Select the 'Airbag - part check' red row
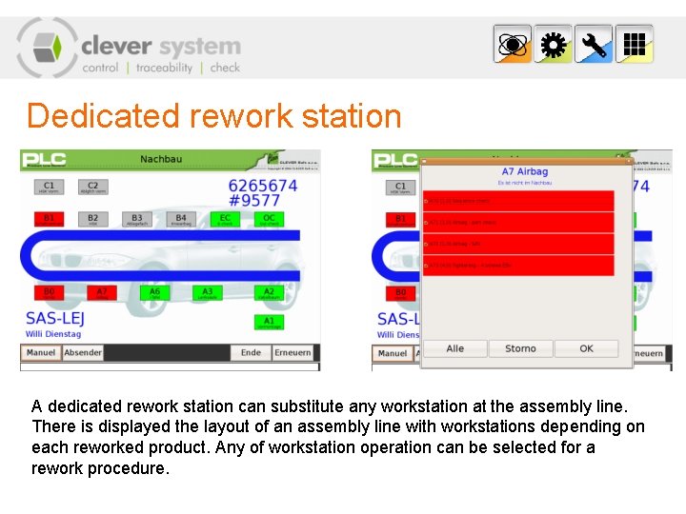 [x=518, y=223]
